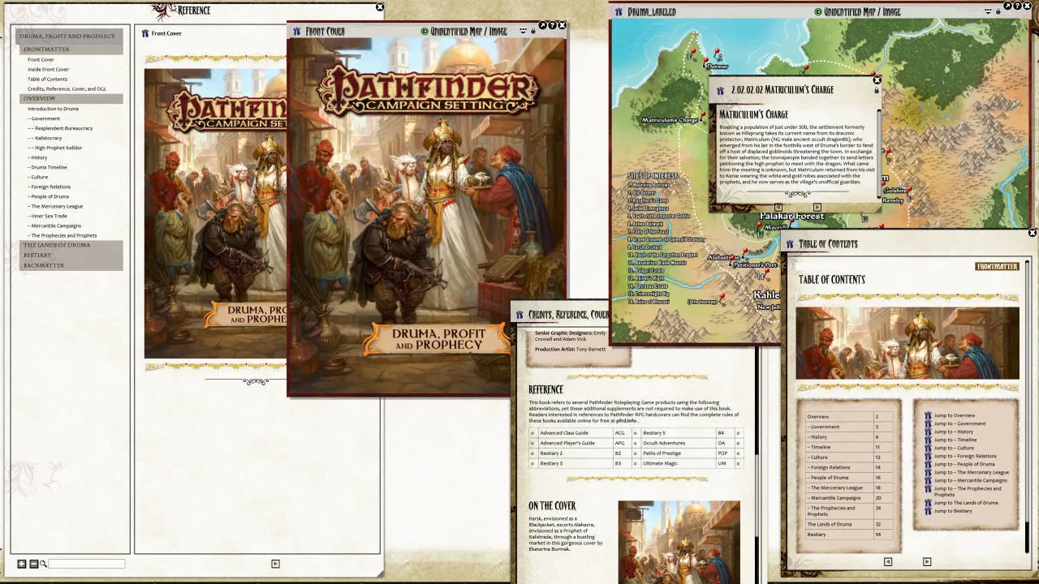Image resolution: width=1039 pixels, height=584 pixels.
Task: Click the Table of Contents window scrollbar
Action: pos(1026,406)
